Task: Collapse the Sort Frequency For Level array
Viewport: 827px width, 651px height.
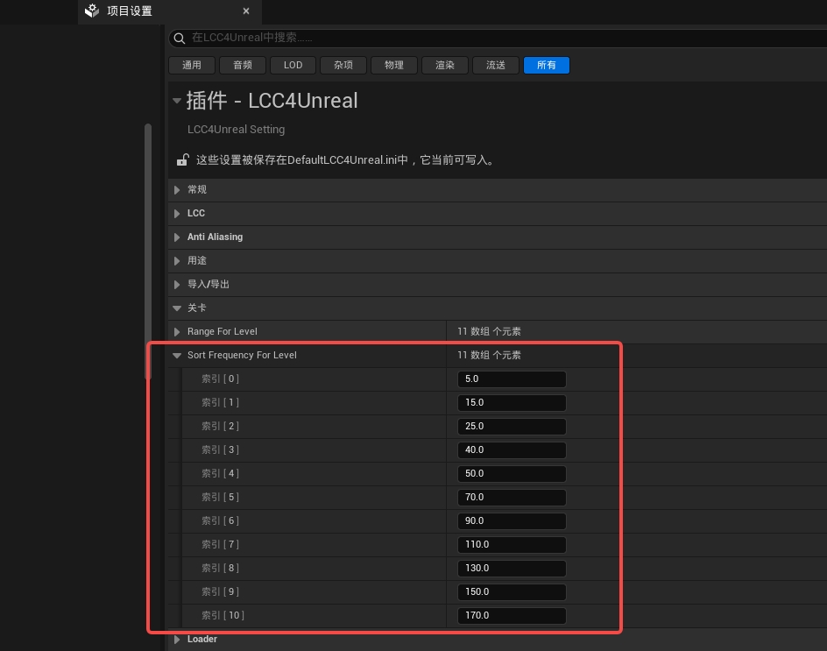Action: point(177,356)
